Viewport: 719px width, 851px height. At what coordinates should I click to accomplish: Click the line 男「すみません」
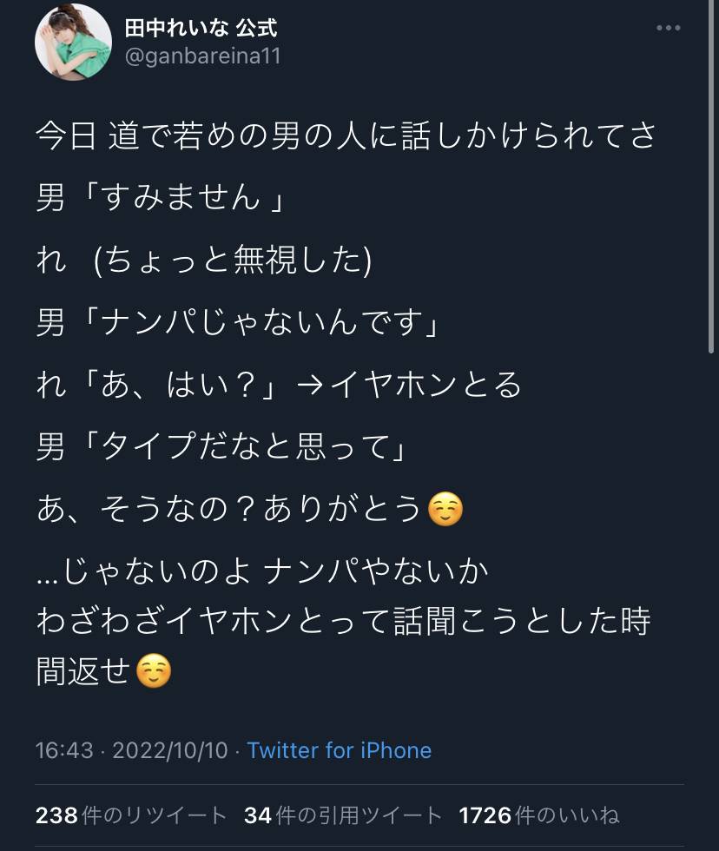(x=162, y=199)
